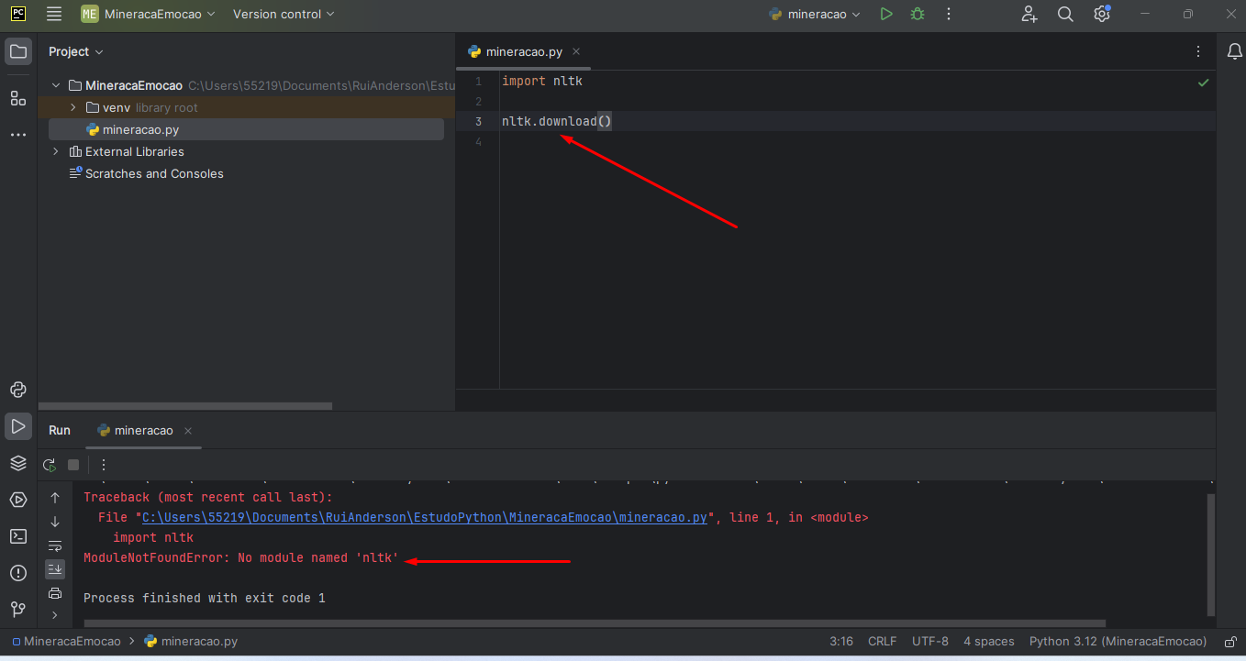The width and height of the screenshot is (1246, 661).
Task: Click the ModuleNotFoundError message line
Action: point(241,557)
